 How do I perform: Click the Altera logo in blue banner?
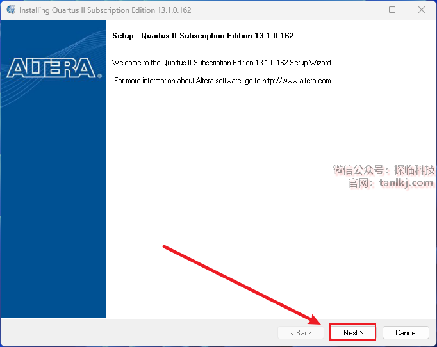pos(51,68)
